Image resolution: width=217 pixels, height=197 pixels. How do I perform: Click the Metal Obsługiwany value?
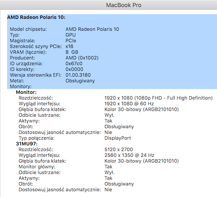[80, 81]
